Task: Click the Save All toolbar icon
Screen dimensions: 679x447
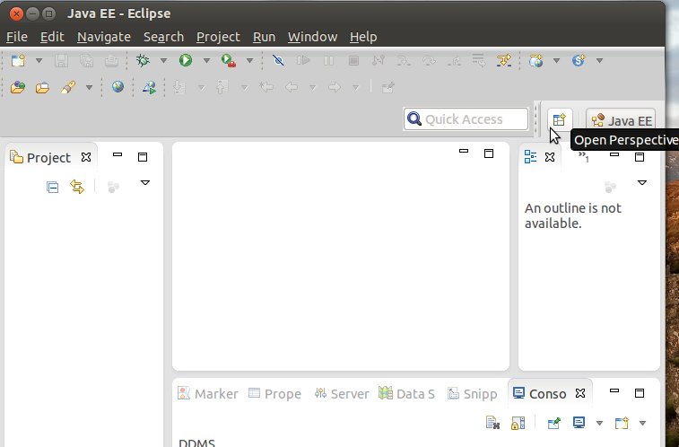Action: tap(87, 61)
